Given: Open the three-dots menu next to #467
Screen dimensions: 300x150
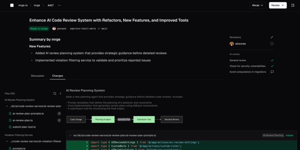Looking at the screenshot, I should (x=59, y=6).
